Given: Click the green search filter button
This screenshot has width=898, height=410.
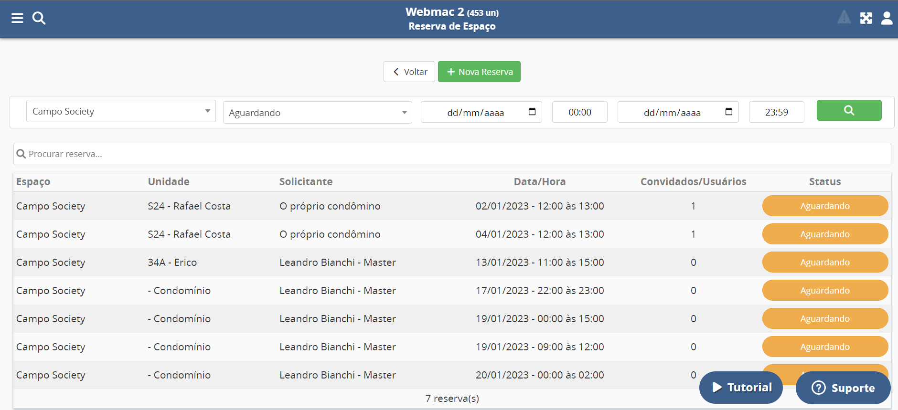Looking at the screenshot, I should click(x=849, y=110).
